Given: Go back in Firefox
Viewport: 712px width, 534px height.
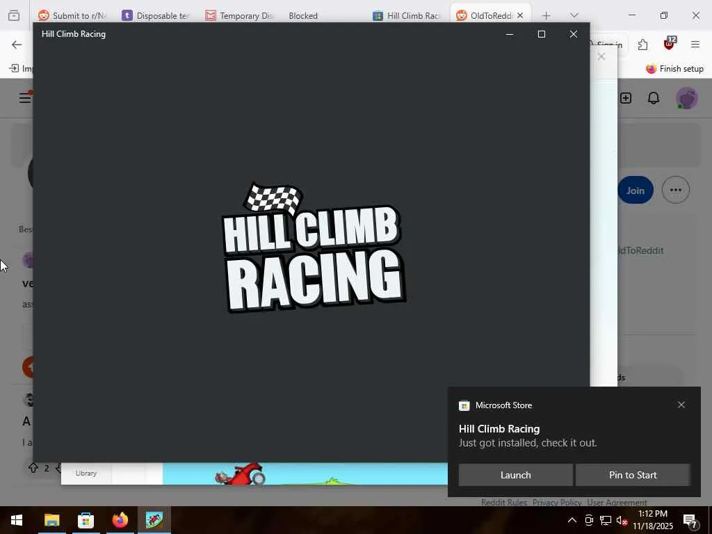Looking at the screenshot, I should pos(17,44).
